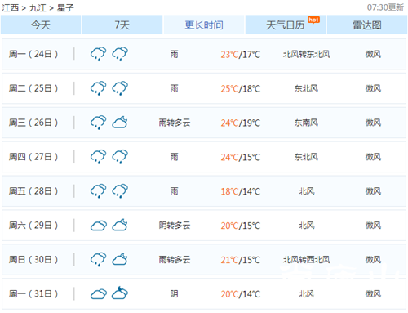Click 雨转多云 in the 30日 row
Viewport: 408px width, 313px height.
[175, 260]
